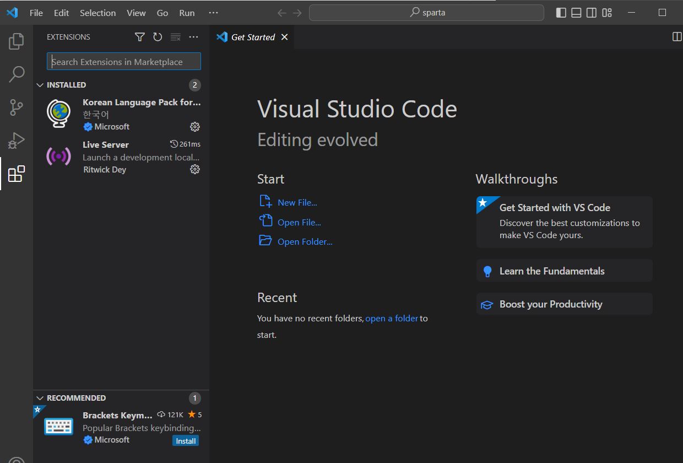Viewport: 683px width, 463px height.
Task: Open the Selection menu
Action: pos(98,13)
